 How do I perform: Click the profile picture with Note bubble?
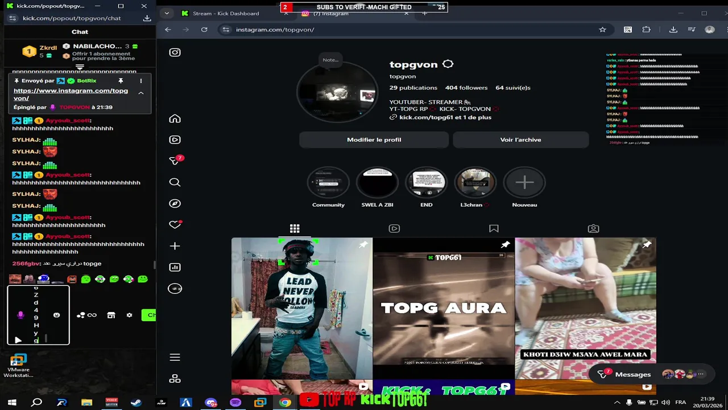click(x=338, y=92)
